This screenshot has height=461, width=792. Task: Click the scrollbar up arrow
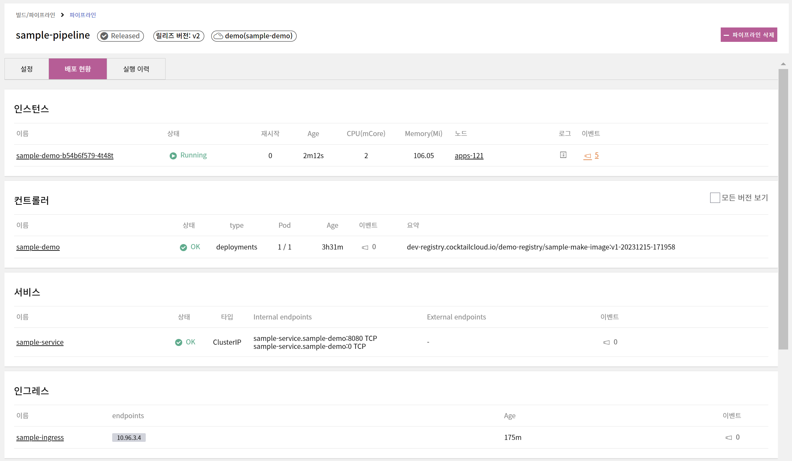[x=783, y=64]
